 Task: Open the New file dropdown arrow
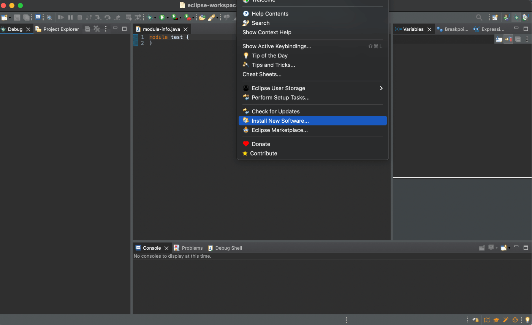tap(10, 17)
